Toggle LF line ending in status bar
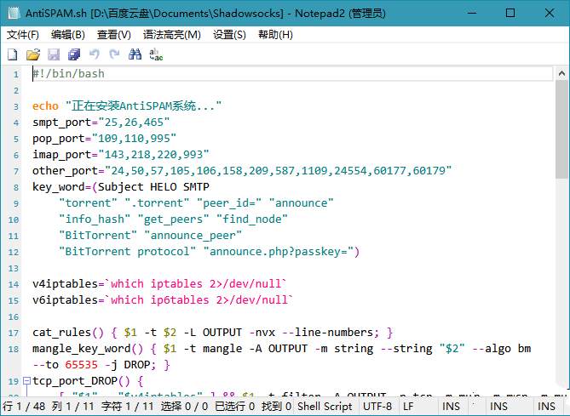This screenshot has width=570, height=416. click(x=409, y=407)
